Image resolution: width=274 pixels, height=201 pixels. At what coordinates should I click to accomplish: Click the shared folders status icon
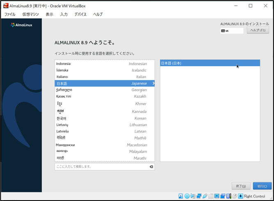[211, 196]
